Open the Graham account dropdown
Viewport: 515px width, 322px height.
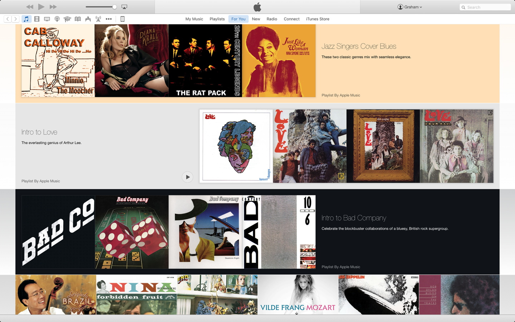(x=410, y=7)
